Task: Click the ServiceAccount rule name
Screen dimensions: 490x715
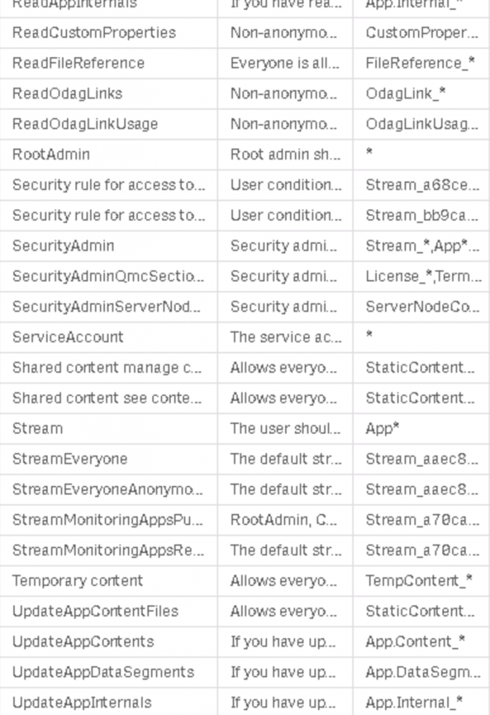Action: tap(68, 337)
